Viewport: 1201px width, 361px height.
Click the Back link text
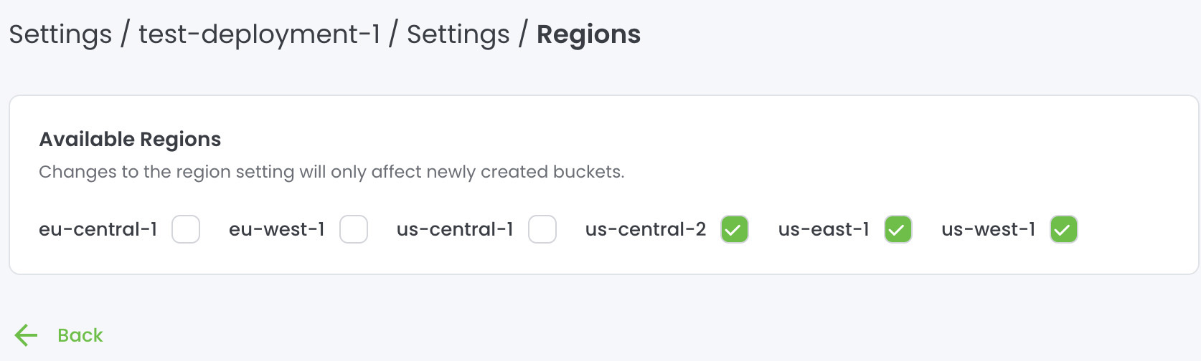(x=80, y=335)
